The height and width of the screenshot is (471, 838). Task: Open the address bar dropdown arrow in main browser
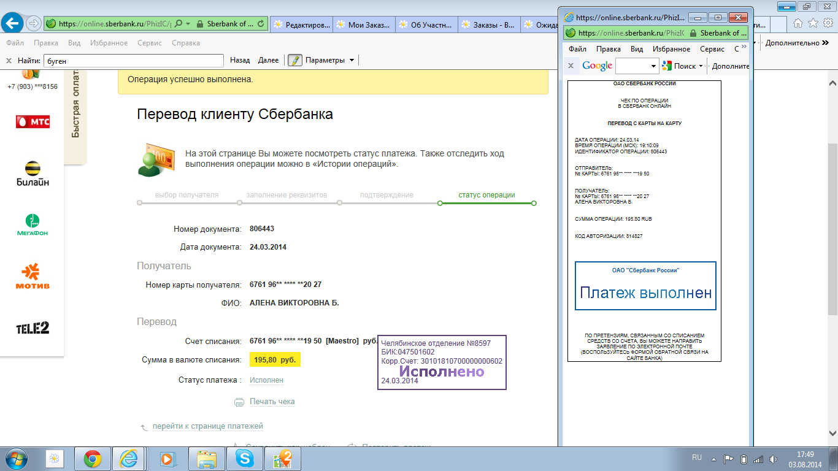pos(187,24)
